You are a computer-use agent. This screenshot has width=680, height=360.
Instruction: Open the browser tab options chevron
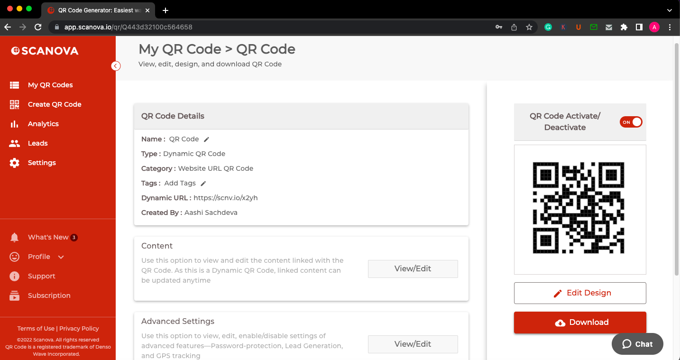point(670,10)
